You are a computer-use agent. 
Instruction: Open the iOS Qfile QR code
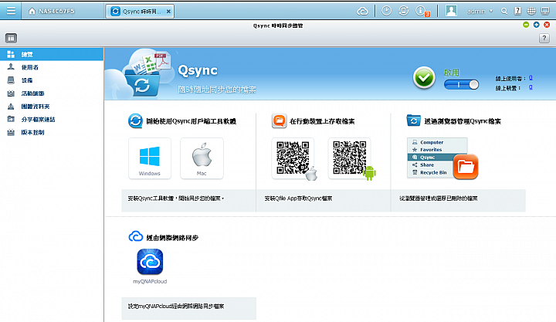293,158
